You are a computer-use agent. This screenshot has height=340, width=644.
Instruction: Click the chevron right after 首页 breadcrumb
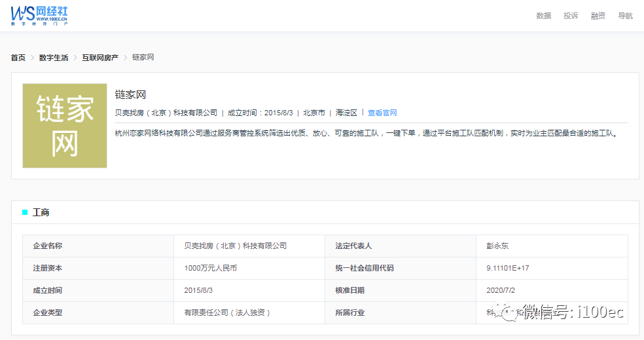[32, 58]
